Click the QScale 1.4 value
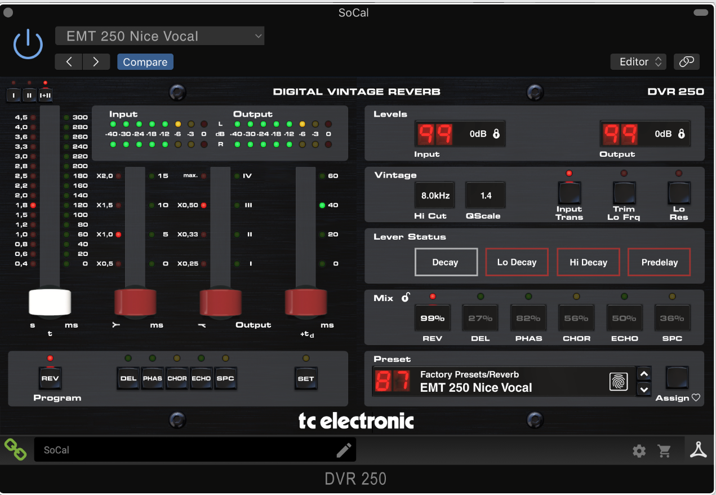Screen dimensions: 716x495 coord(486,196)
